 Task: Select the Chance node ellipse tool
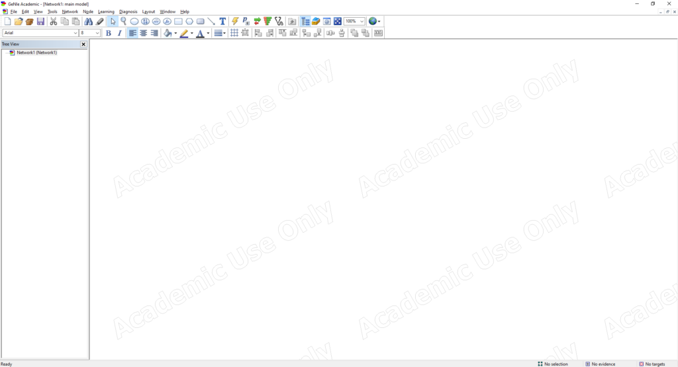pyautogui.click(x=134, y=21)
